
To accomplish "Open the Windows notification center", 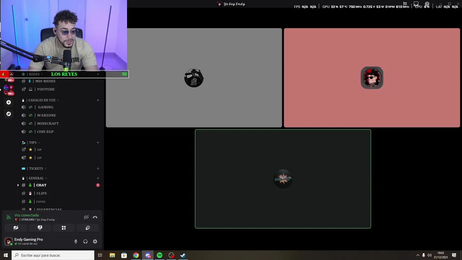I will (454, 255).
